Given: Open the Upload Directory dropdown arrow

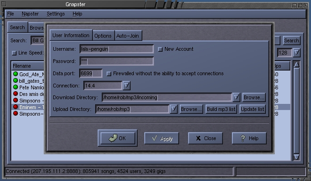Looking at the screenshot, I should [x=173, y=109].
